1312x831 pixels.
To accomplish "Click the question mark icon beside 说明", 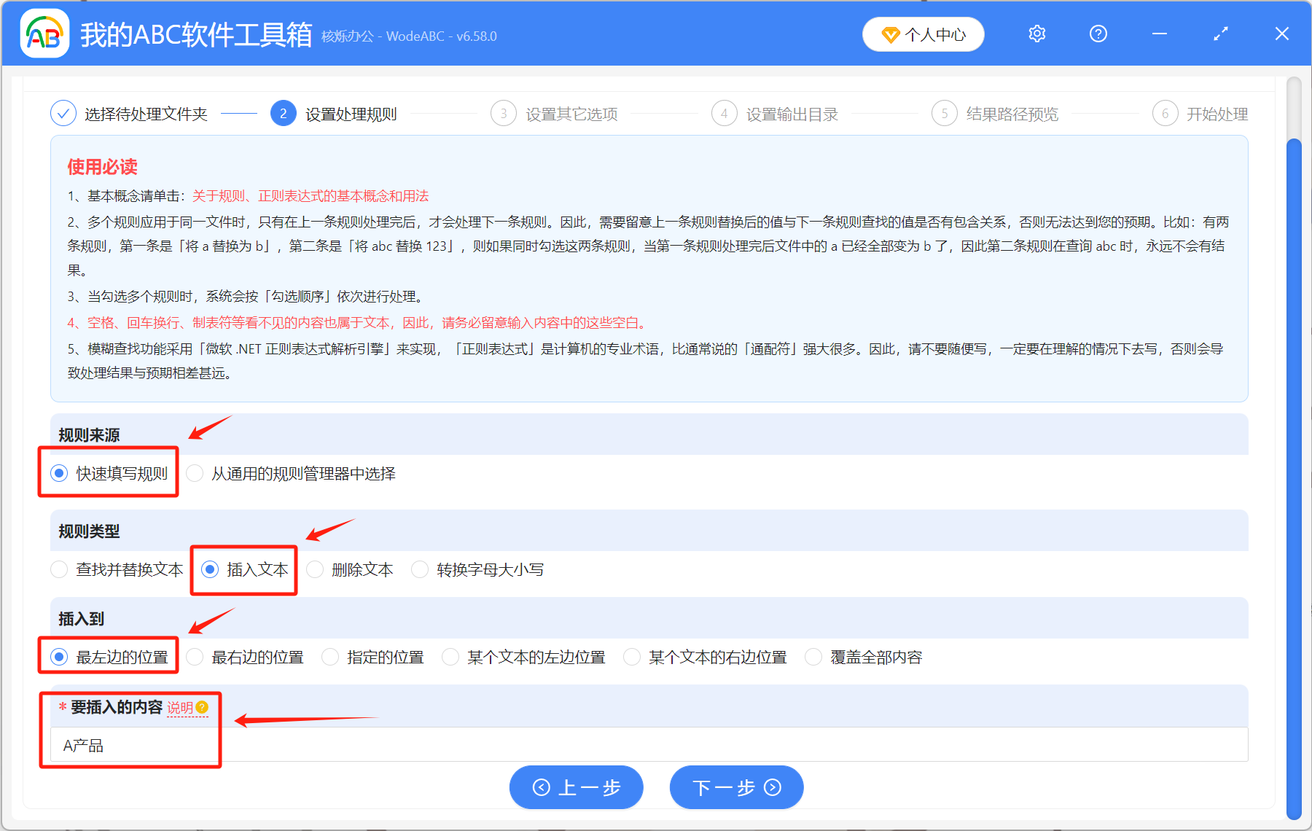I will click(x=203, y=708).
